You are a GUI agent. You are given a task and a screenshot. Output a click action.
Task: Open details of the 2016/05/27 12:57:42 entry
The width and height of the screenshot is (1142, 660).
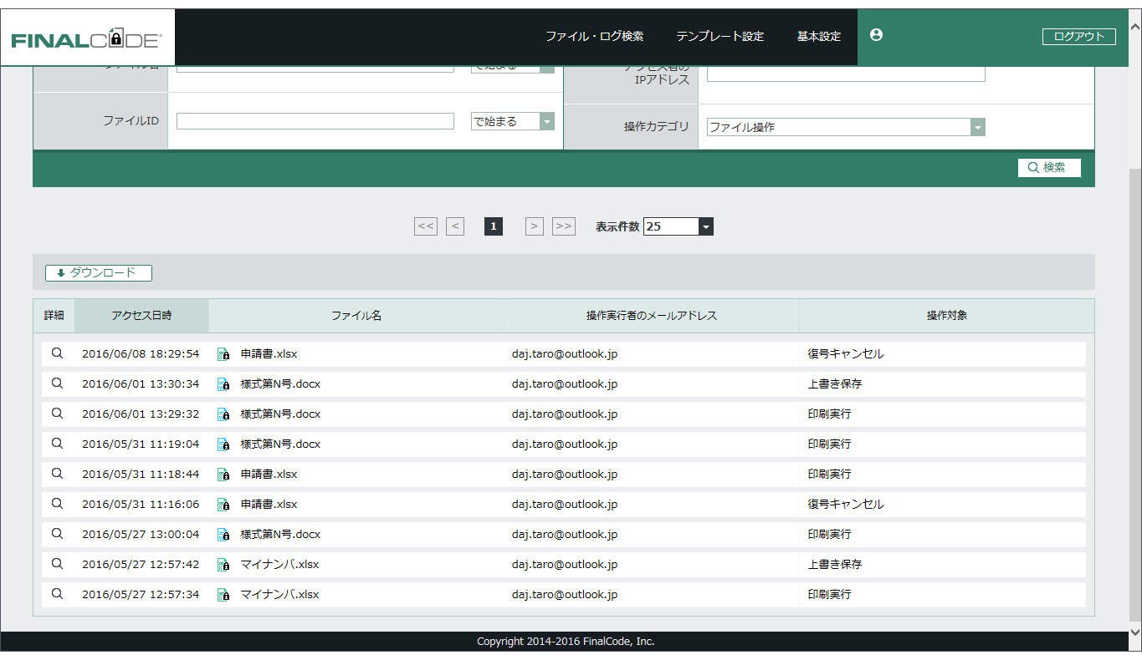click(57, 564)
